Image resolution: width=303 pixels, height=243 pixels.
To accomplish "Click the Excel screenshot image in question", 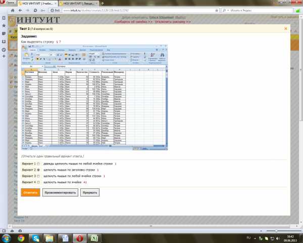I will [x=94, y=97].
